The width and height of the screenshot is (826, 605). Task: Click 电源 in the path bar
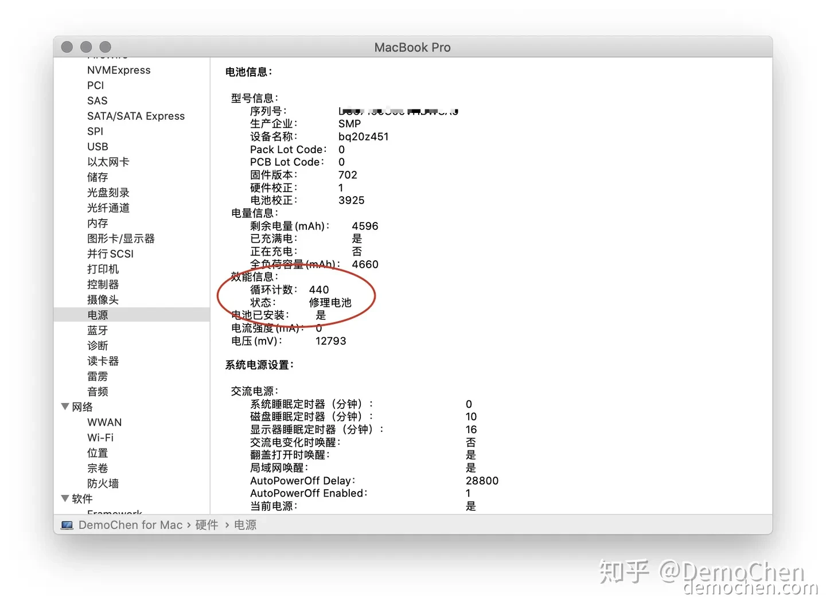tap(245, 525)
